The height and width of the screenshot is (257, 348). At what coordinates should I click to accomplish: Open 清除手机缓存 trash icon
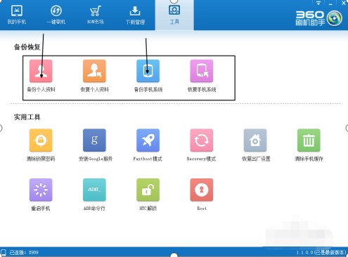pos(309,140)
